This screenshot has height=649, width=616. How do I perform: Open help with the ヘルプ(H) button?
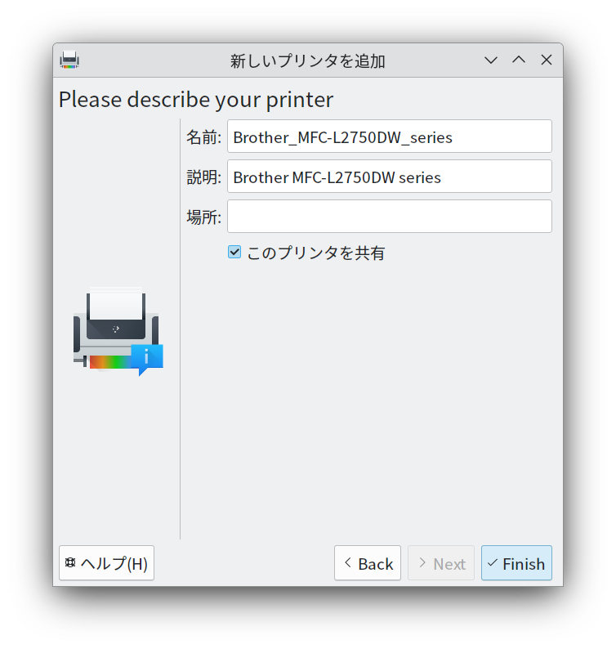tap(107, 563)
